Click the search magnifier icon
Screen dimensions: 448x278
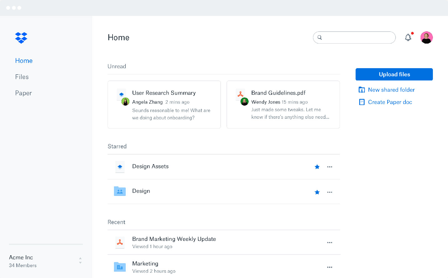(319, 37)
